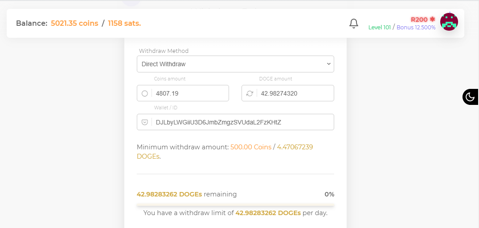The height and width of the screenshot is (228, 479).
Task: Click the 5021.35 coins balance
Action: tap(74, 24)
